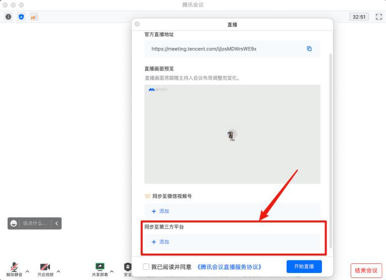Click the 开始直播 button

pyautogui.click(x=304, y=266)
